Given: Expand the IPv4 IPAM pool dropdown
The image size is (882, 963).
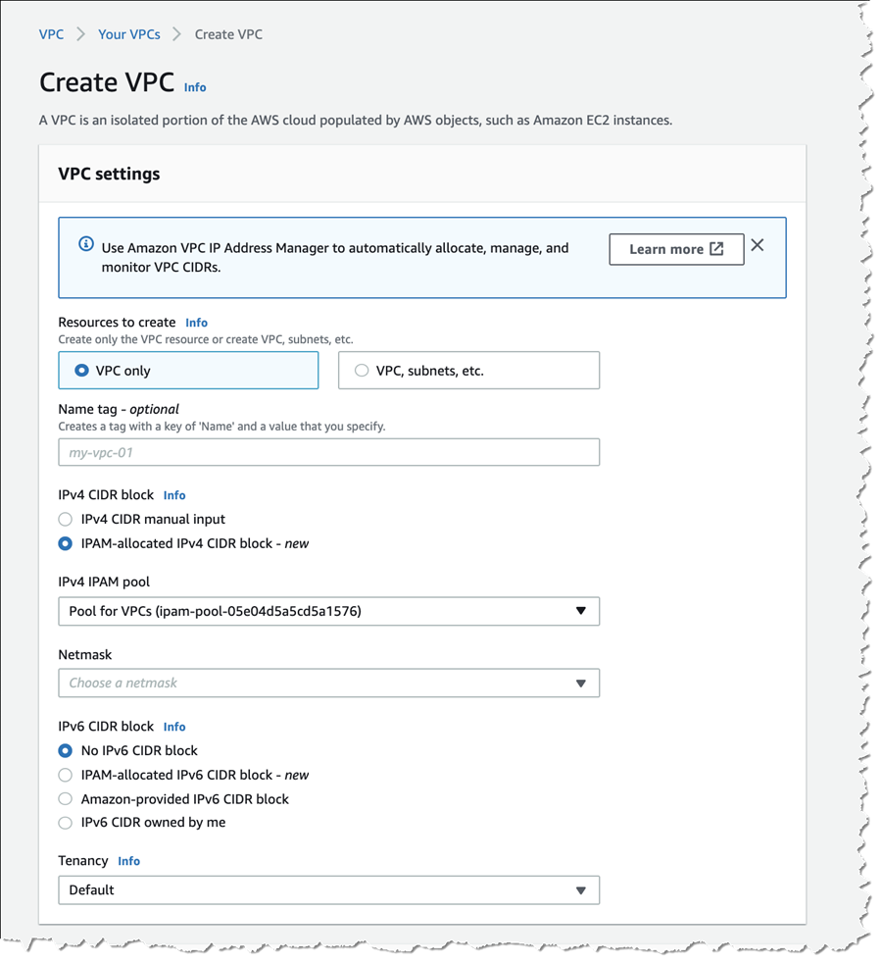Looking at the screenshot, I should tap(329, 611).
